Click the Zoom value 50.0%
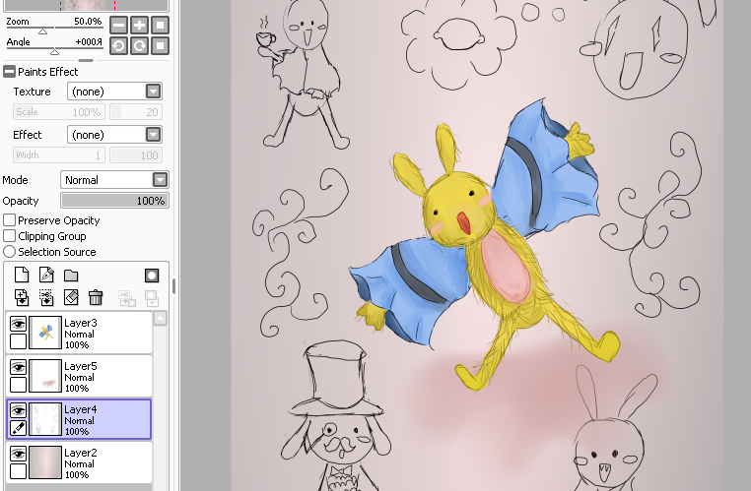Screen dimensions: 751x491 88,22
